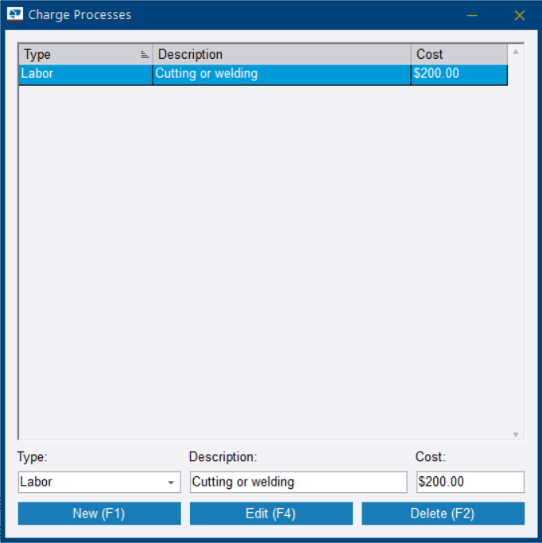Click into the Cost input field
Viewport: 542px width, 543px height.
click(x=470, y=482)
